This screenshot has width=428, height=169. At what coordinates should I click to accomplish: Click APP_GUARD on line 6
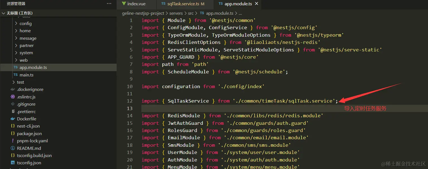pyautogui.click(x=181, y=57)
